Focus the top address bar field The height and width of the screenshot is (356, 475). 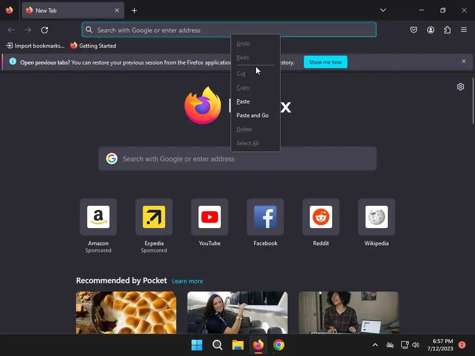(229, 30)
